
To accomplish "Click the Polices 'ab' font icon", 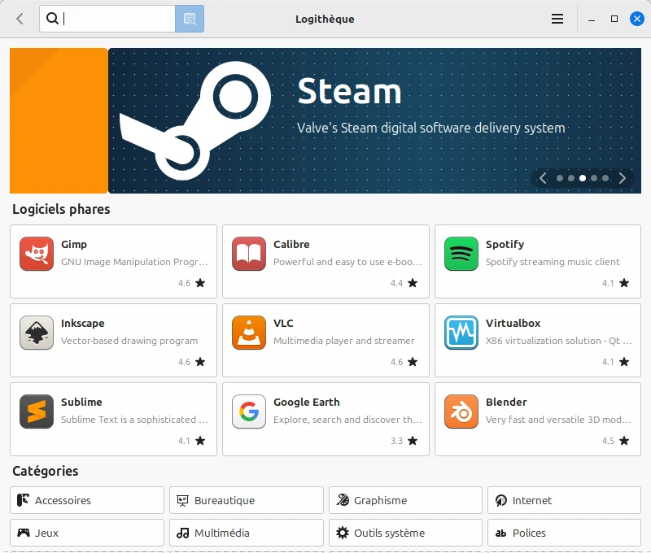I will pos(500,533).
